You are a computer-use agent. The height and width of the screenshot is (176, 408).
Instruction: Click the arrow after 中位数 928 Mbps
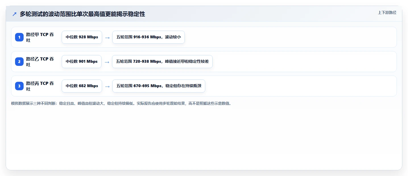click(x=107, y=37)
